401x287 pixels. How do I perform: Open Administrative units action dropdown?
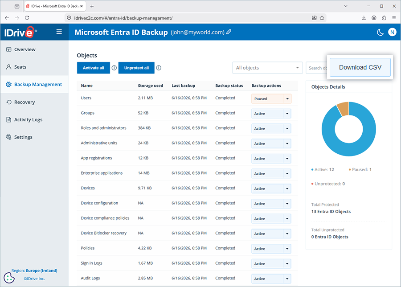(271, 144)
